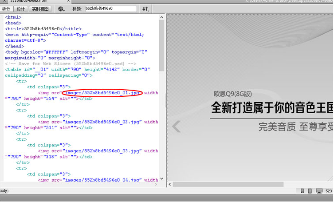Viewport: 334px width, 202px height.
Task: Click the code pane horizontal scroll right arrow
Action: (156, 184)
